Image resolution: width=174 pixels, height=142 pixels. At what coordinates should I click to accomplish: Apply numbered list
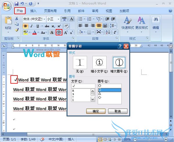[89, 19]
